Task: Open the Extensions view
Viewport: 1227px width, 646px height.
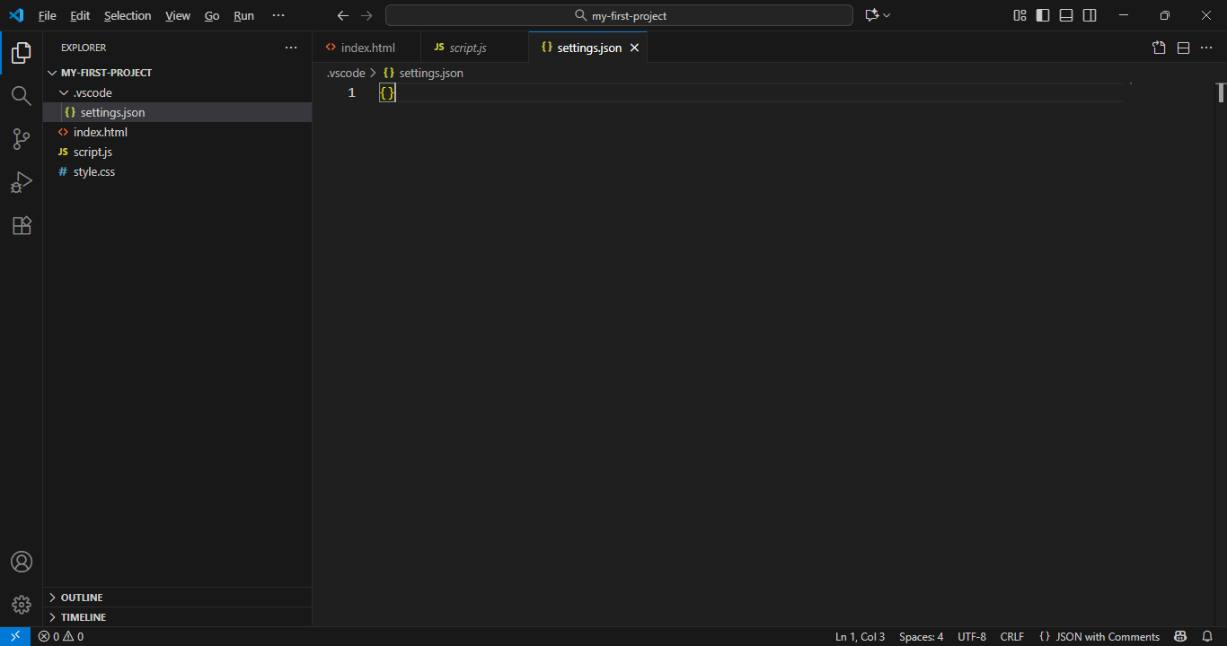Action: coord(21,225)
